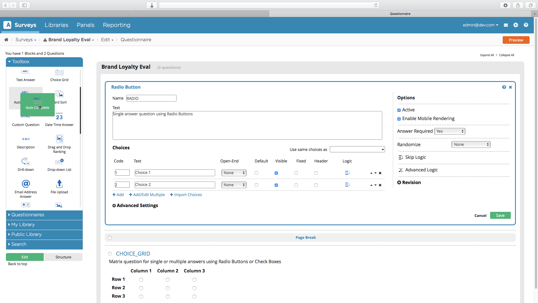Image resolution: width=538 pixels, height=303 pixels.
Task: Click Add new choice link
Action: coord(118,195)
